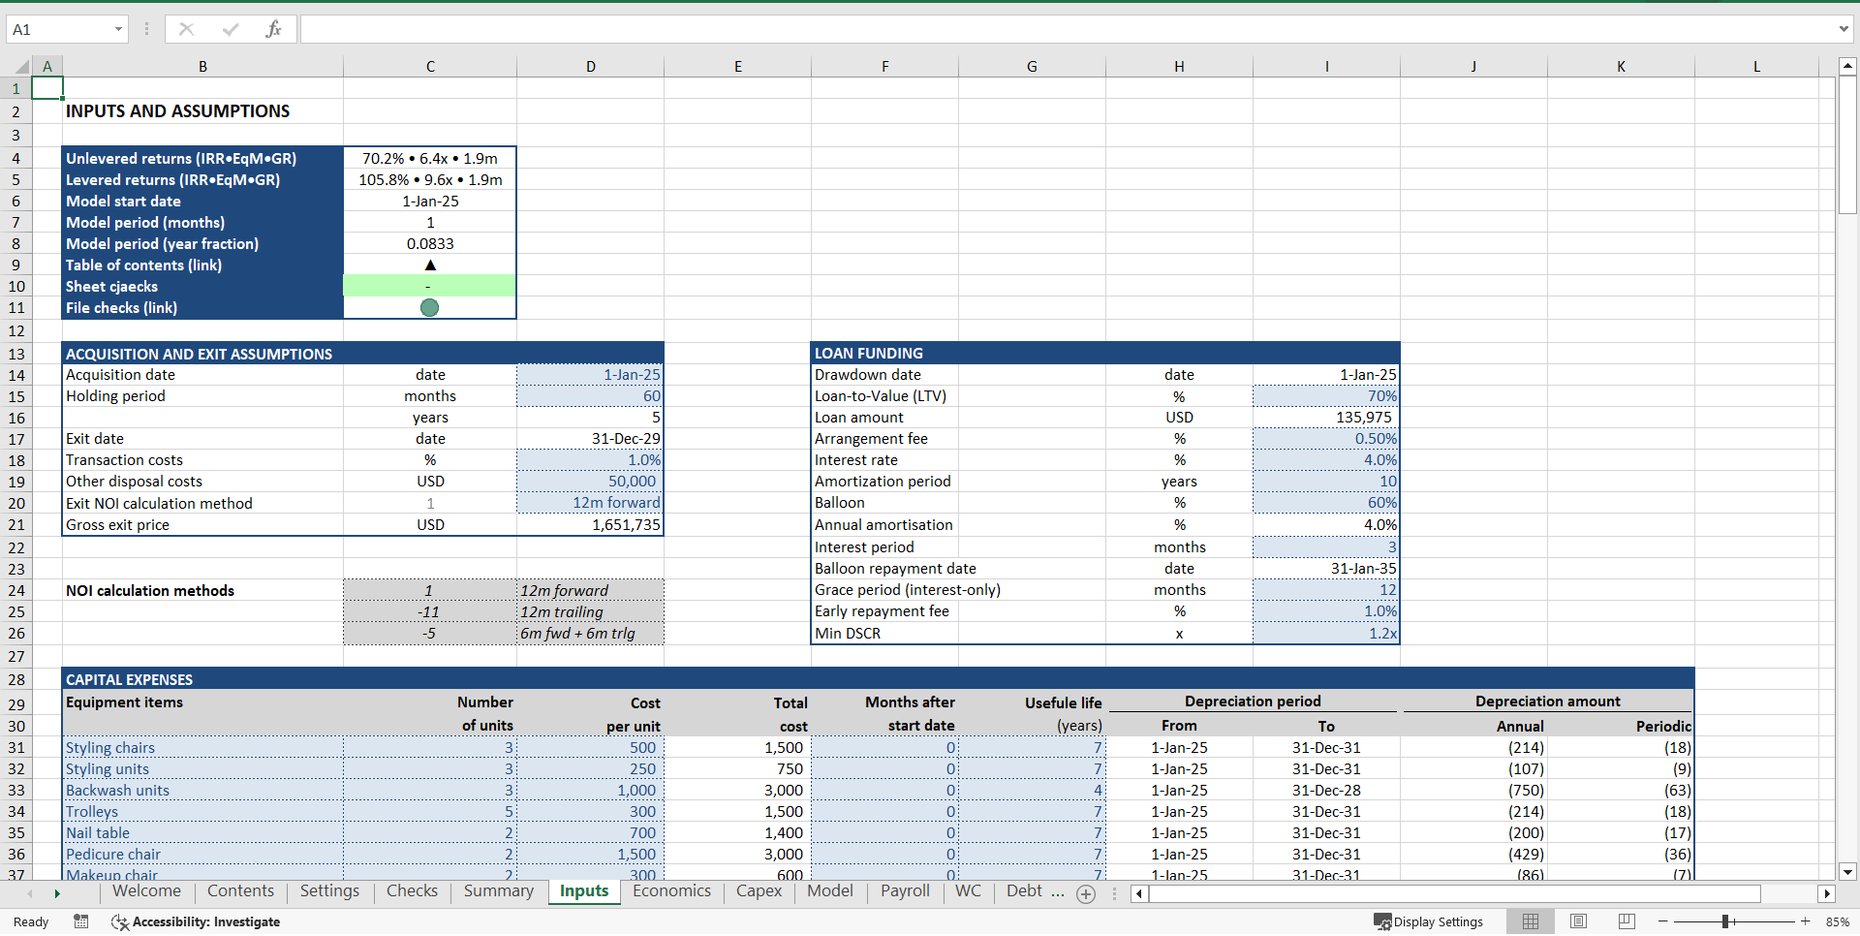Select row 13 header
1860x936 pixels.
coord(16,354)
